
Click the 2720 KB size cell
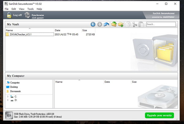90,34
